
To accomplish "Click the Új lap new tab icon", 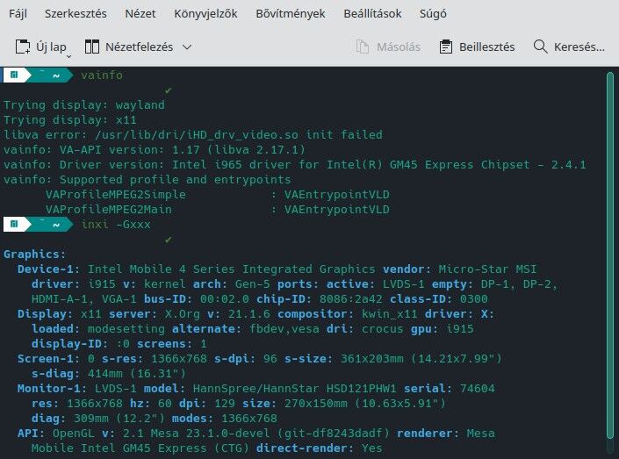I will (23, 47).
